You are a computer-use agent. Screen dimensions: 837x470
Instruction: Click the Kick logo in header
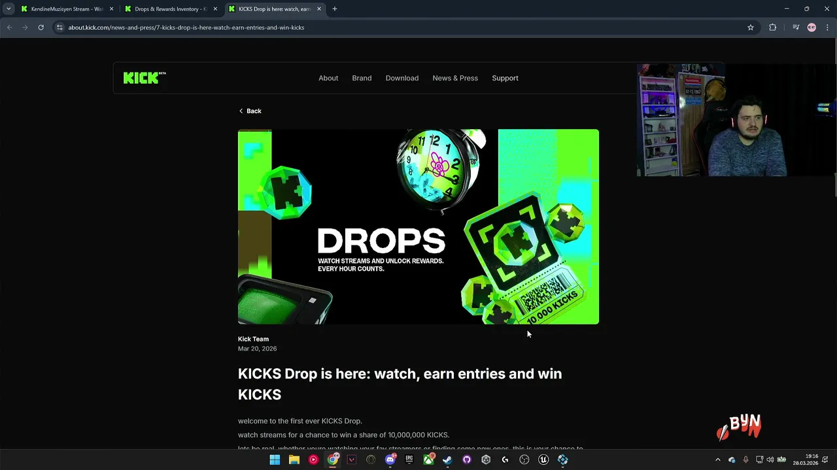pyautogui.click(x=145, y=78)
